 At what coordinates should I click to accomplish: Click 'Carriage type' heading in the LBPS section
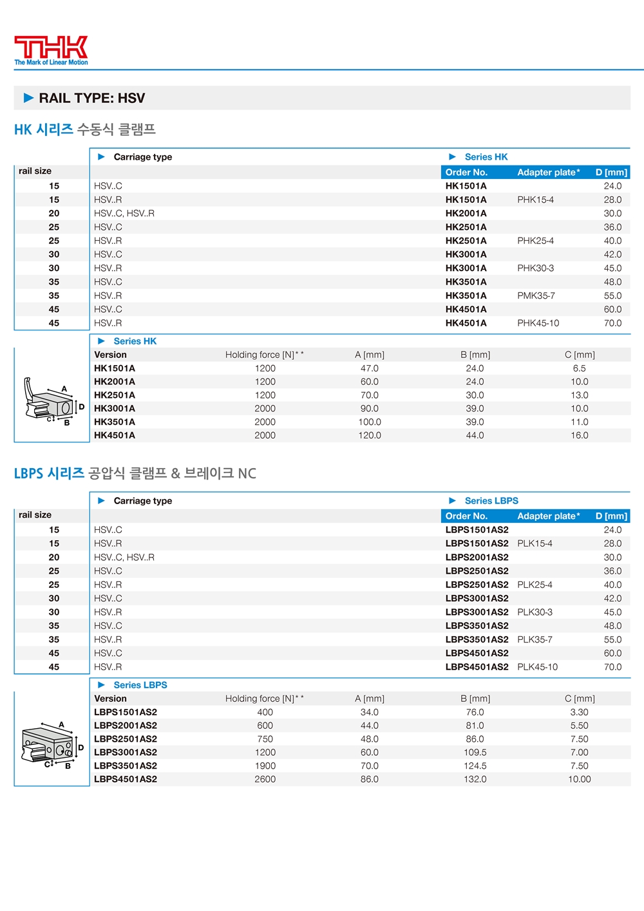pyautogui.click(x=143, y=501)
